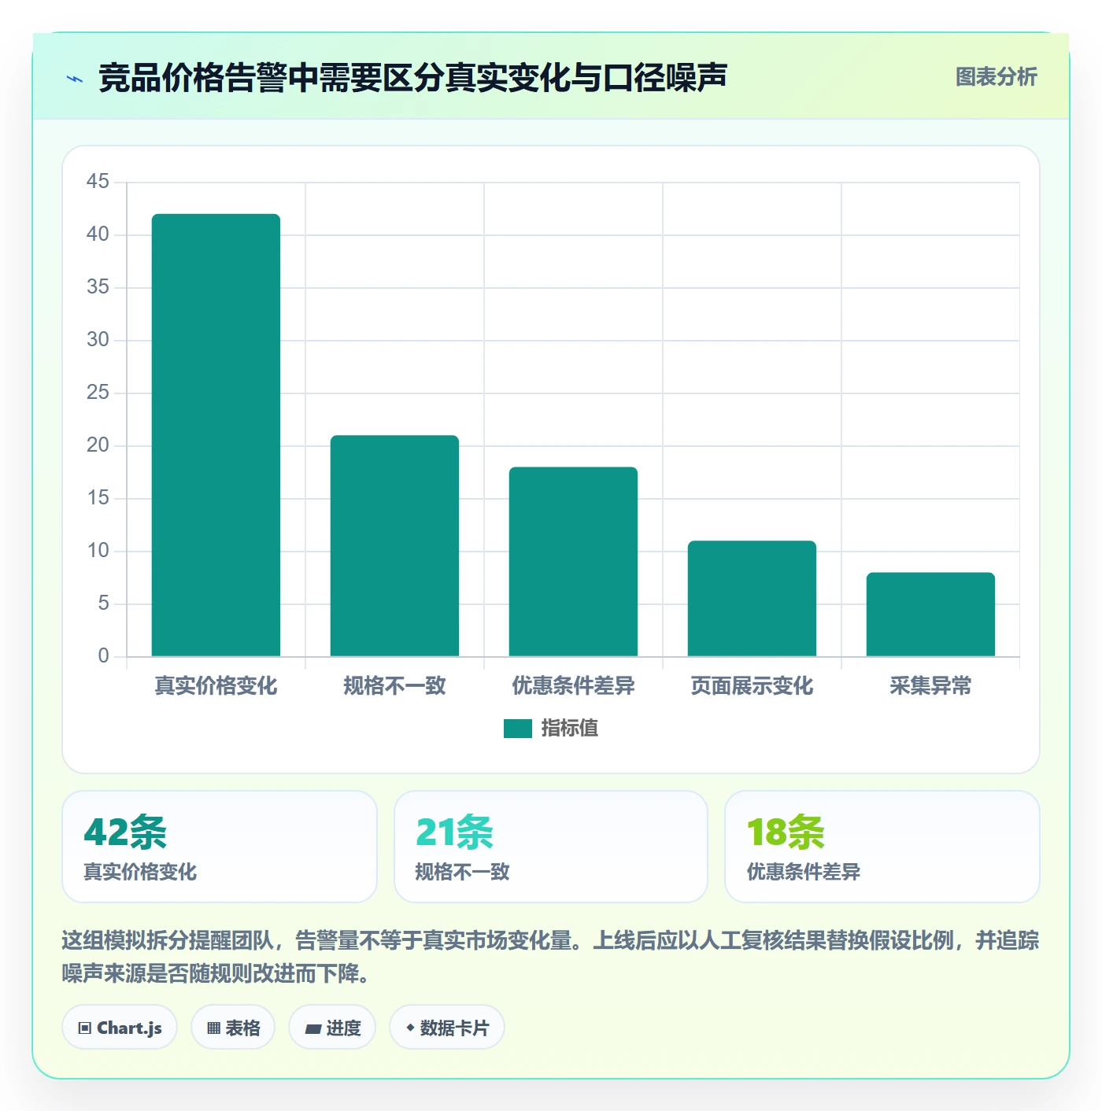Image resolution: width=1102 pixels, height=1111 pixels.
Task: Click the title 竞品价格告警中需要区分真实变化与口径噪声
Action: pos(412,78)
